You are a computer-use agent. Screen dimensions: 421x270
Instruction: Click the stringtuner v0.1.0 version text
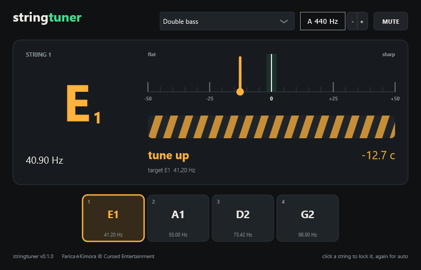click(x=33, y=256)
